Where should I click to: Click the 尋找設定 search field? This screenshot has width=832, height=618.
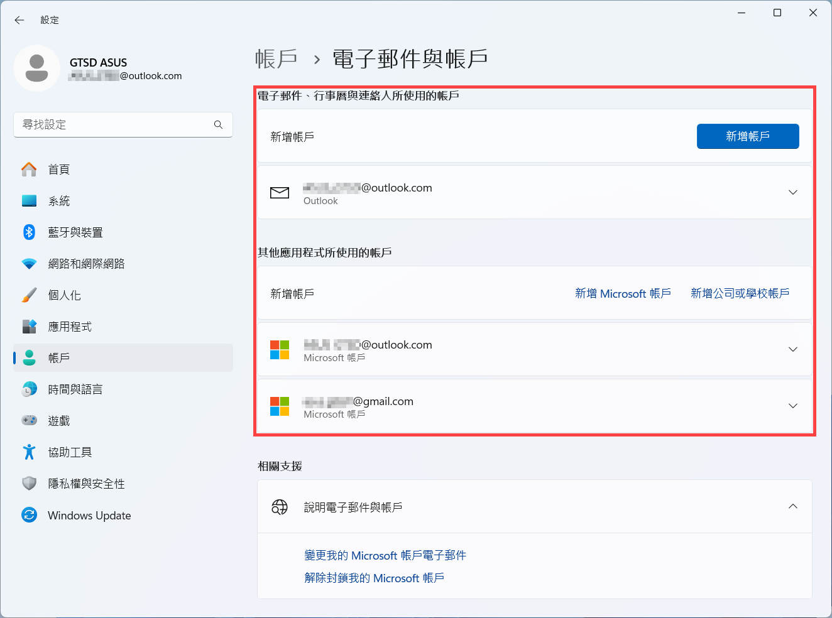coord(123,124)
